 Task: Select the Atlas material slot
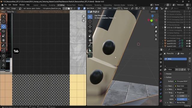(175, 59)
